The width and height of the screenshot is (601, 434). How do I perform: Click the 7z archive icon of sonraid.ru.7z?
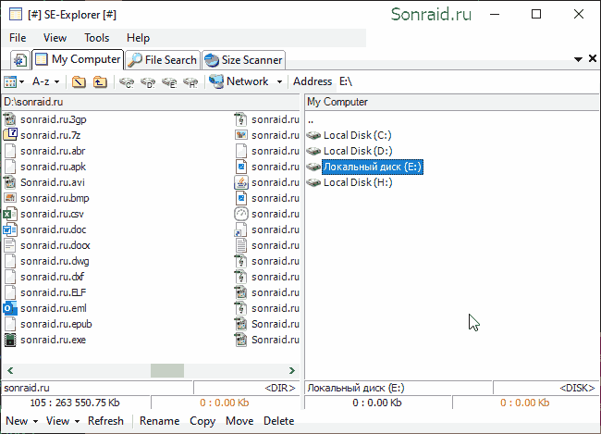click(x=10, y=135)
